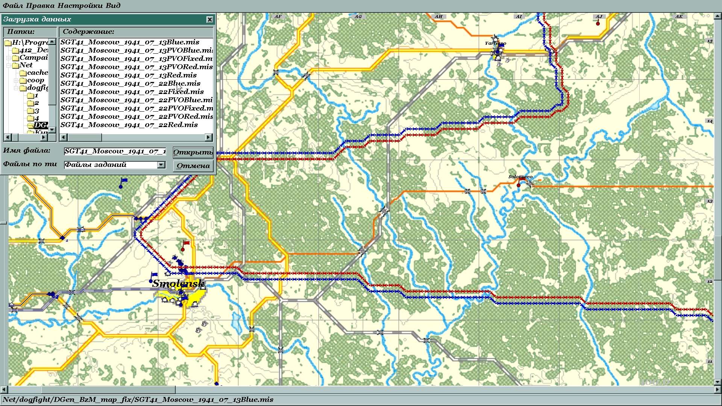Select the red dot marker under AJ column
This screenshot has height=406, width=722.
[598, 24]
